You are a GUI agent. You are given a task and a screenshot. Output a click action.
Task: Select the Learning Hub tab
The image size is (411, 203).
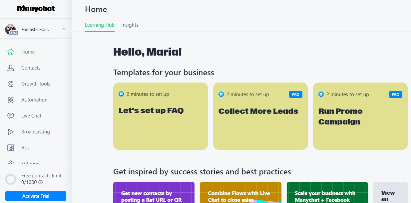coord(100,25)
